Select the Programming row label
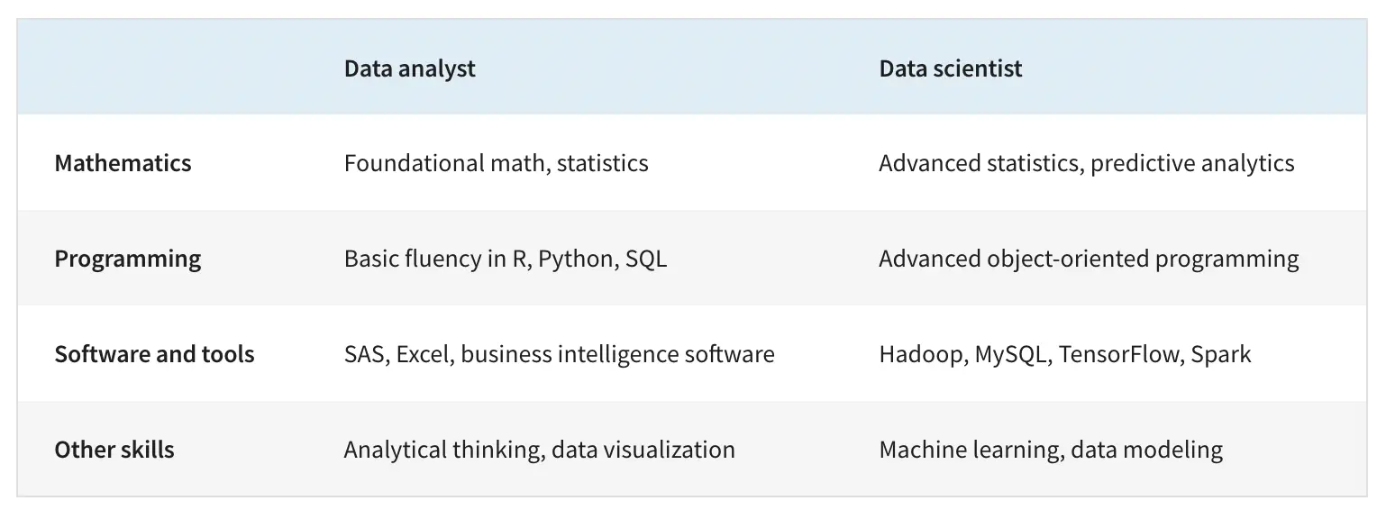 click(x=127, y=259)
